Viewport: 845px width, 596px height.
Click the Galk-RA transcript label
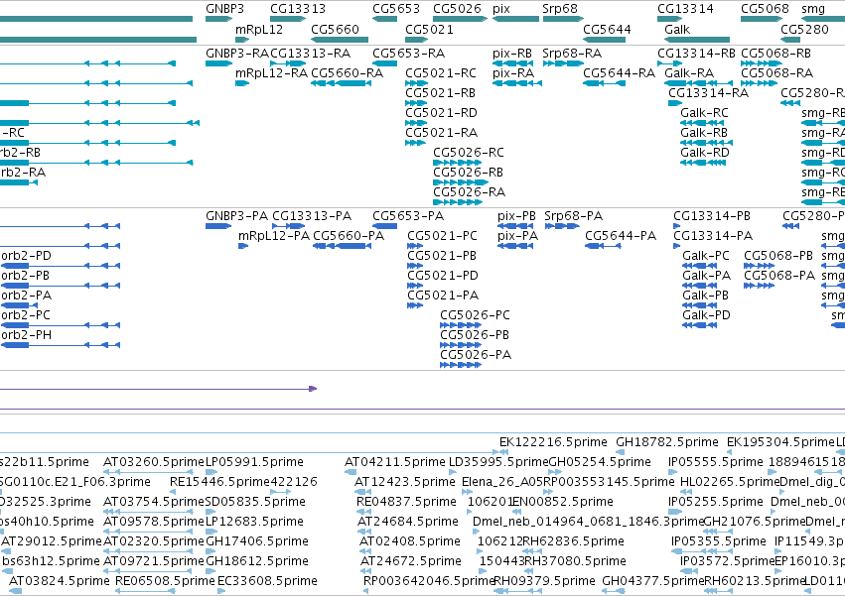689,73
